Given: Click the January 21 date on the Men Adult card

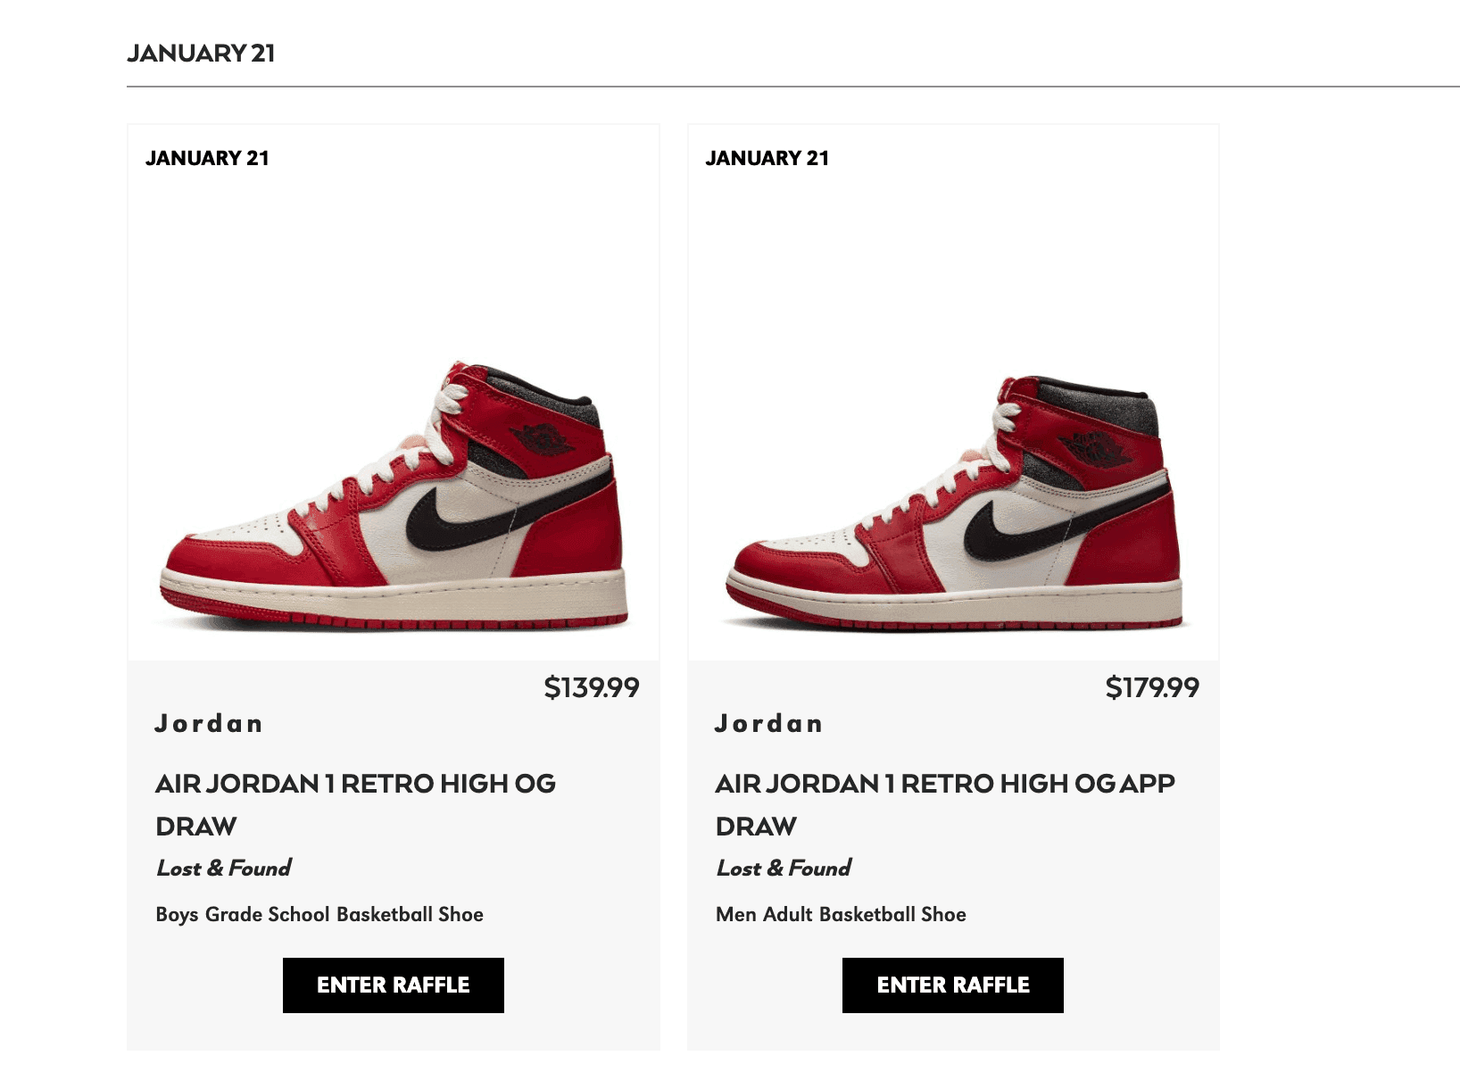Looking at the screenshot, I should click(767, 158).
